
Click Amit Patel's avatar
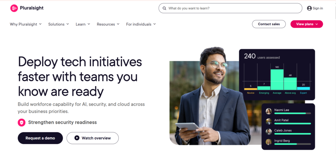[x=269, y=121]
